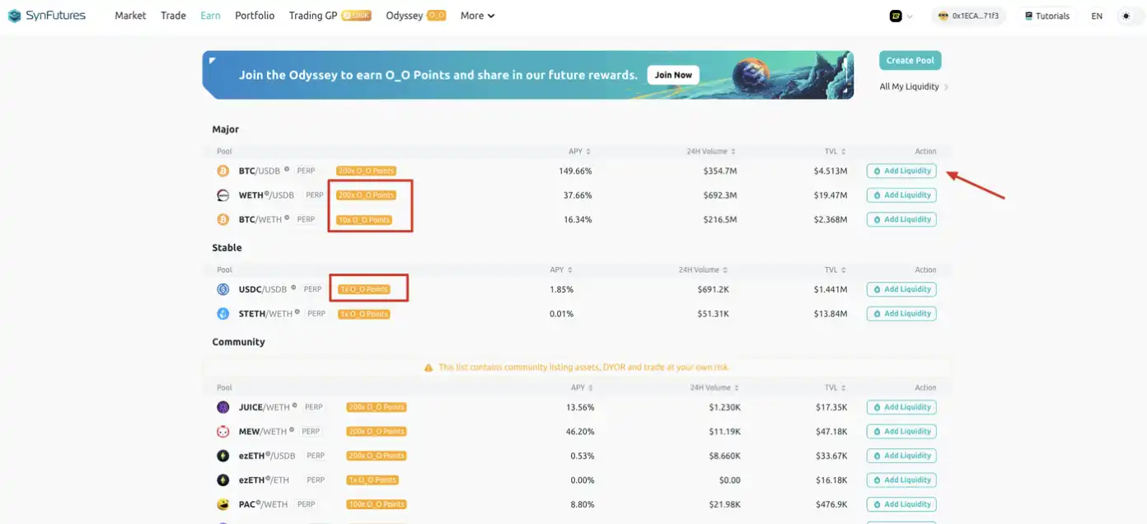Screen dimensions: 1147x524
Task: Click the MEW token icon
Action: point(221,431)
